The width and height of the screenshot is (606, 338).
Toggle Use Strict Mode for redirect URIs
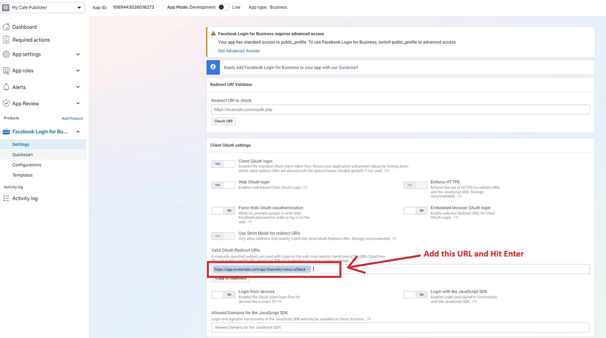(223, 236)
